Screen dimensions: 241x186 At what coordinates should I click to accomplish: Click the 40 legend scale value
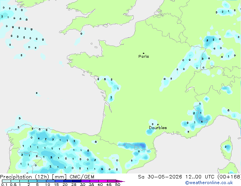pos(100,184)
